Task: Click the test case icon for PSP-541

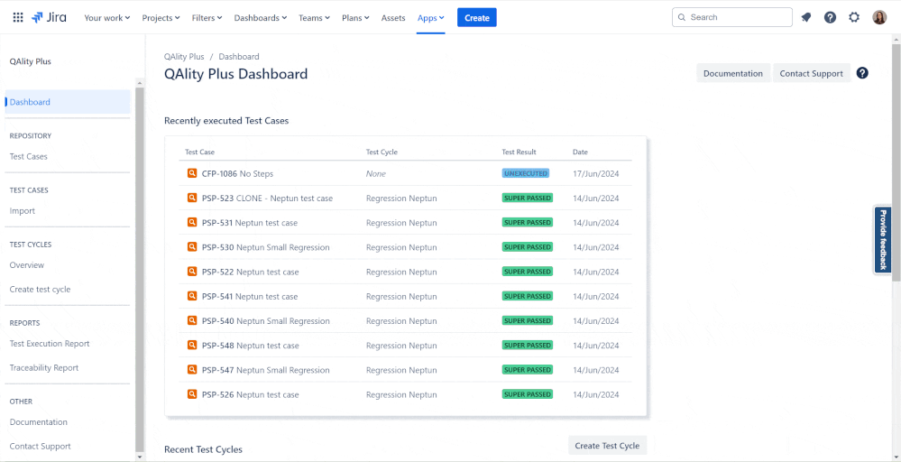Action: 192,296
